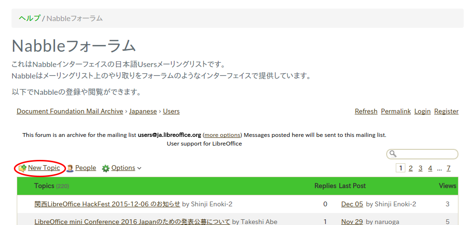Expand the Options dropdown arrow
Screen dimensions: 469x225
(139, 169)
